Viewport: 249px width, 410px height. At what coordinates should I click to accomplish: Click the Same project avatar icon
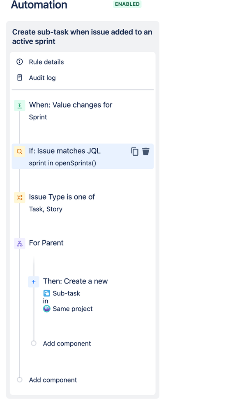click(x=46, y=309)
